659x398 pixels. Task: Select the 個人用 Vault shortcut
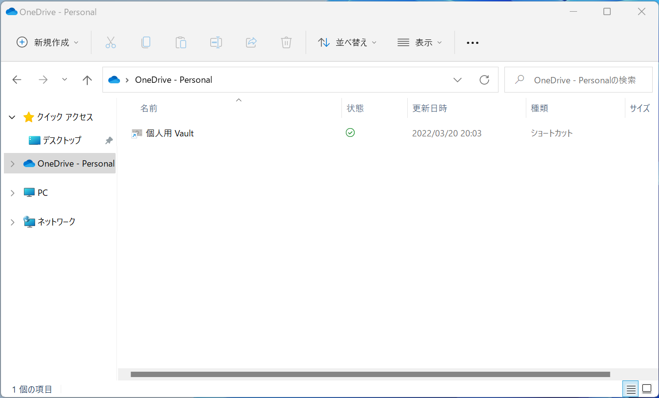coord(170,133)
